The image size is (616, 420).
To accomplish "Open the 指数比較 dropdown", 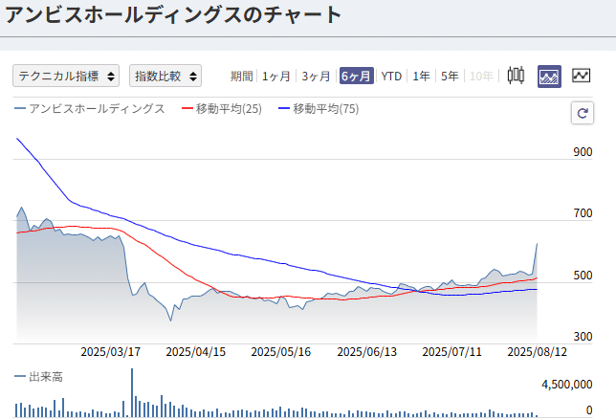I will [165, 76].
